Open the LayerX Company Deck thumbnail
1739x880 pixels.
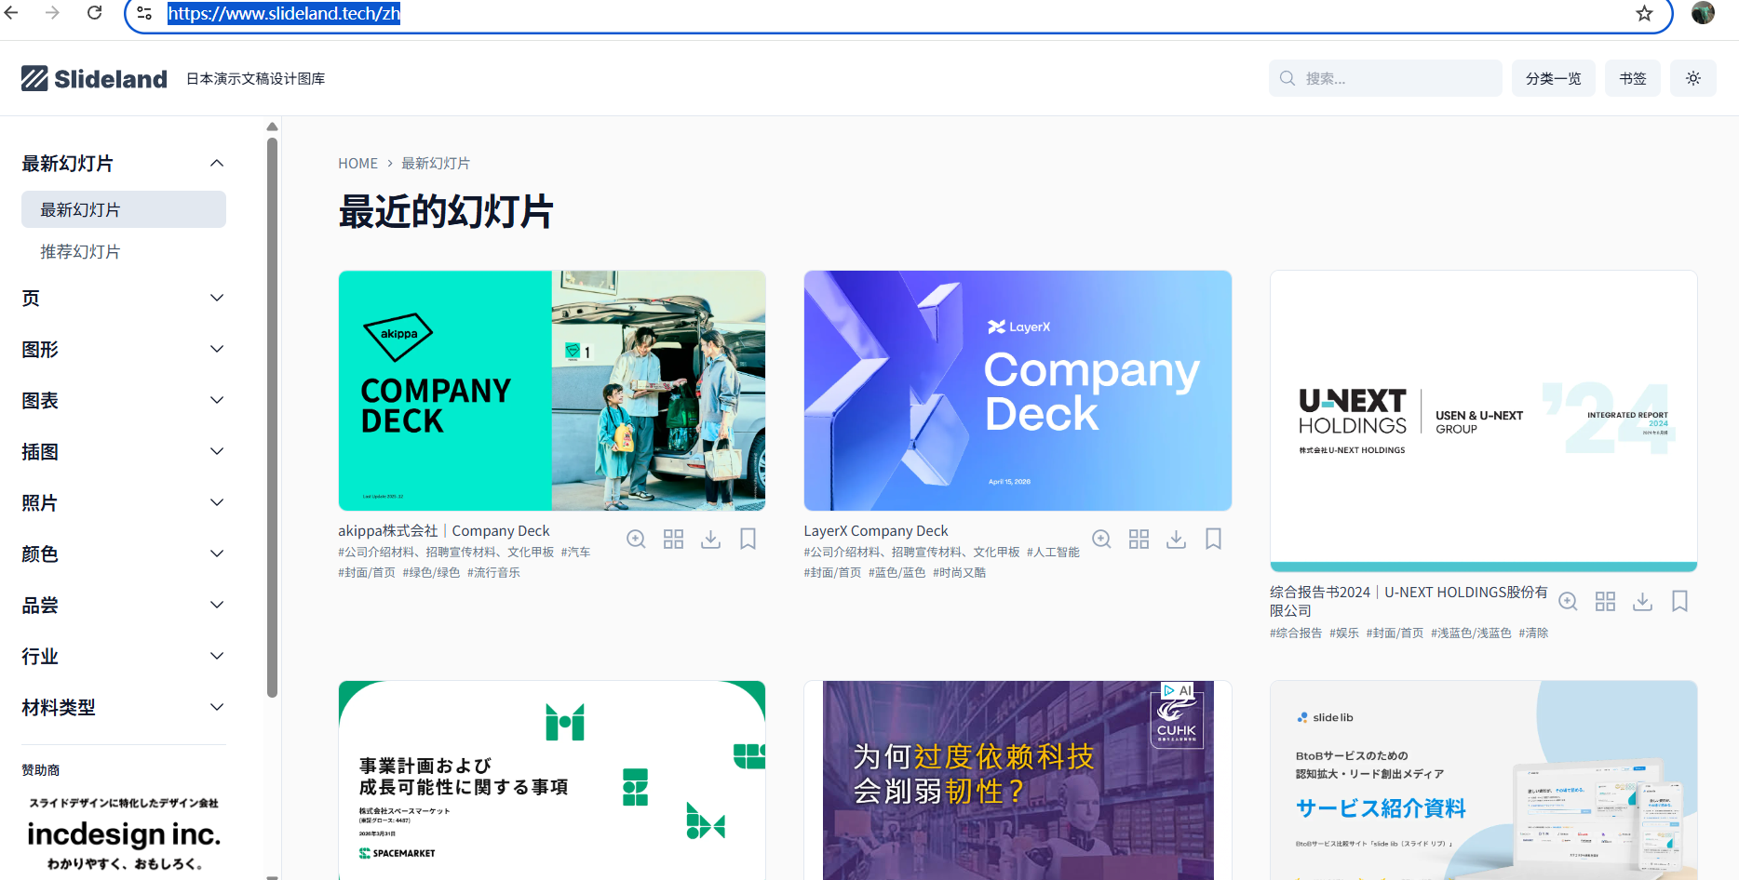1018,391
